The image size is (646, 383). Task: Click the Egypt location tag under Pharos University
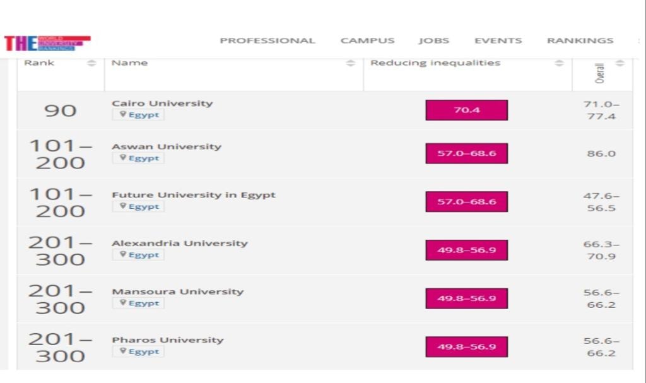[x=139, y=351]
